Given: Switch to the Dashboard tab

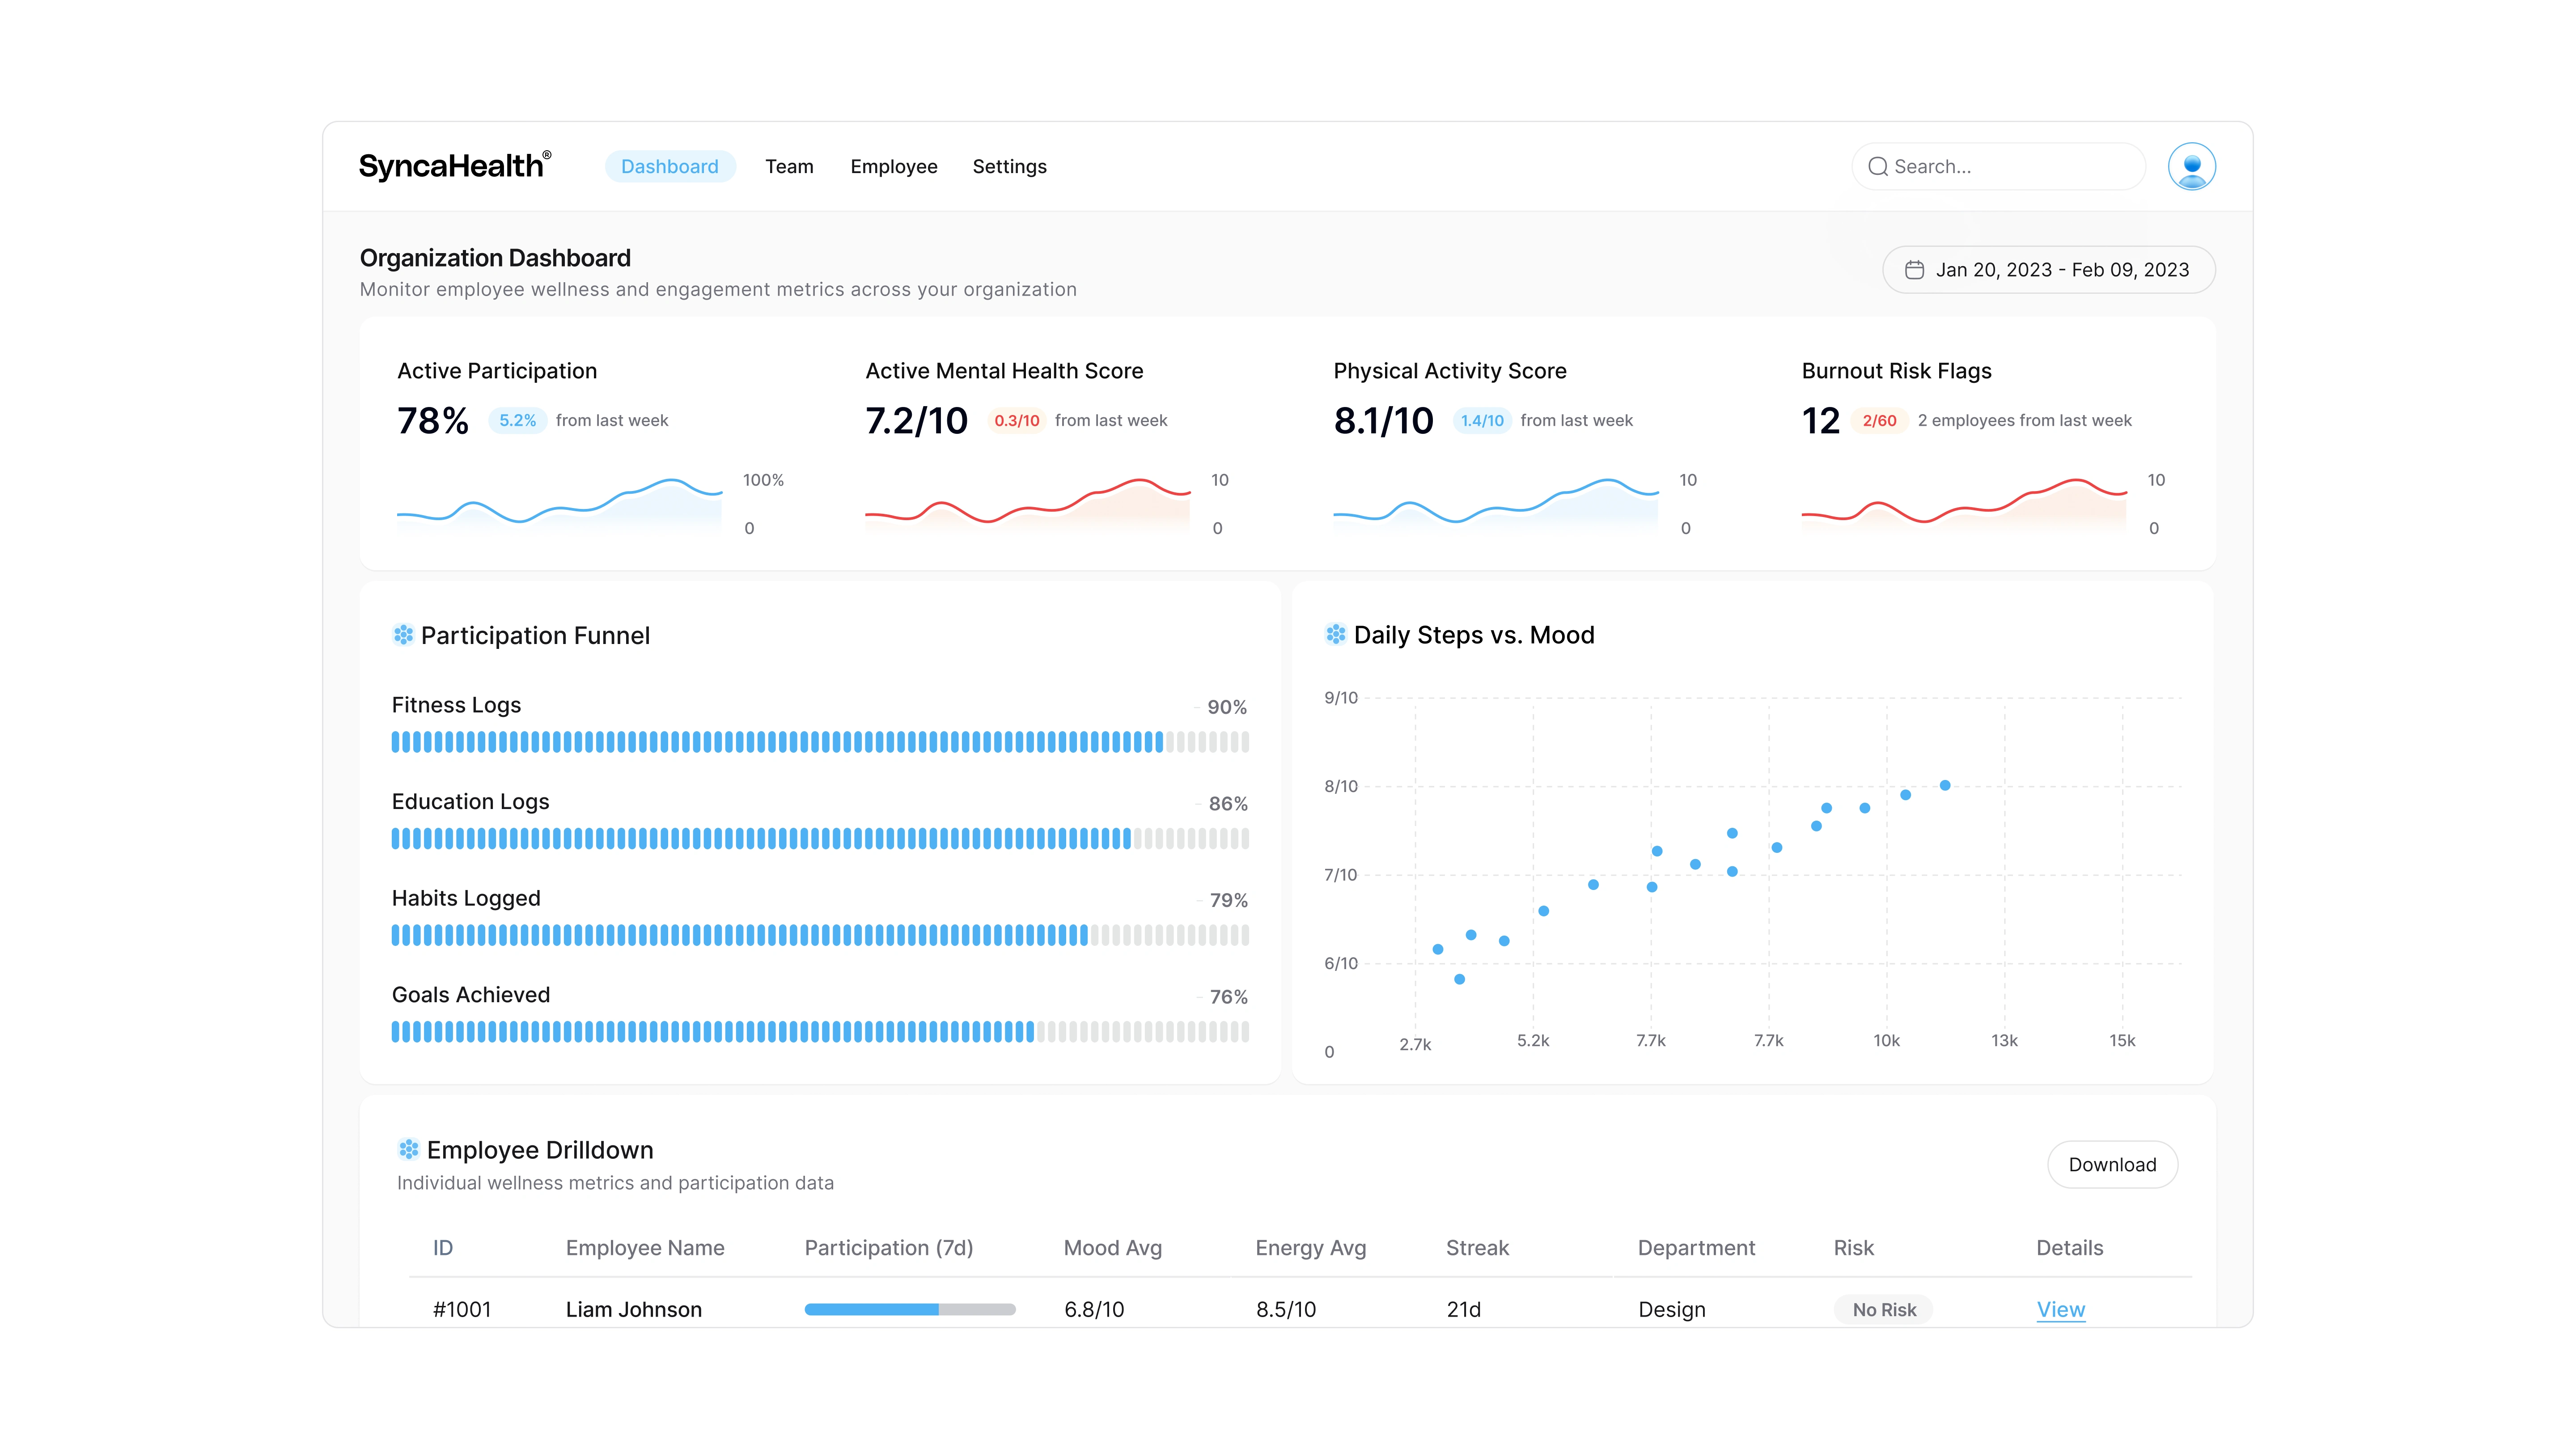Looking at the screenshot, I should [x=669, y=167].
